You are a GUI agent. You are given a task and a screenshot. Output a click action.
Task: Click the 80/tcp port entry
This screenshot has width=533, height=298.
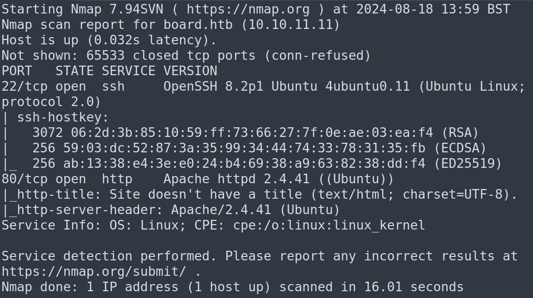coord(24,179)
